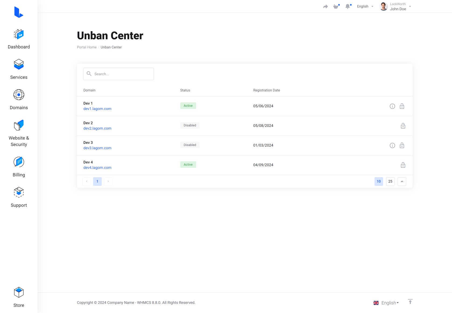Screen dimensions: 452x313
Task: Click the Search input field
Action: pos(119,74)
